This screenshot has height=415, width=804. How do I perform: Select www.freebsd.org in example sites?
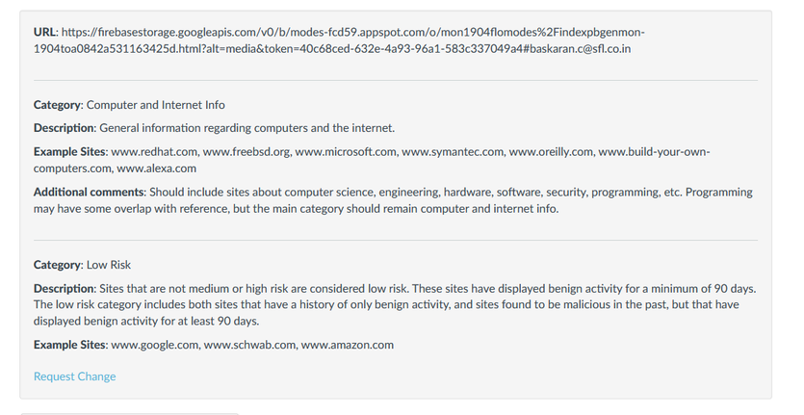(x=246, y=152)
